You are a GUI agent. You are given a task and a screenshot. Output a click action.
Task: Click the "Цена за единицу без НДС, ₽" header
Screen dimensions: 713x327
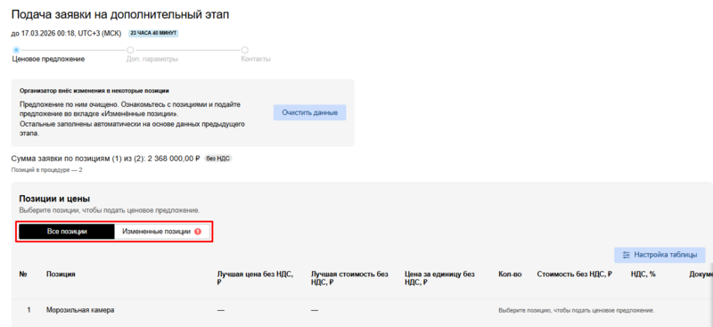[439, 278]
